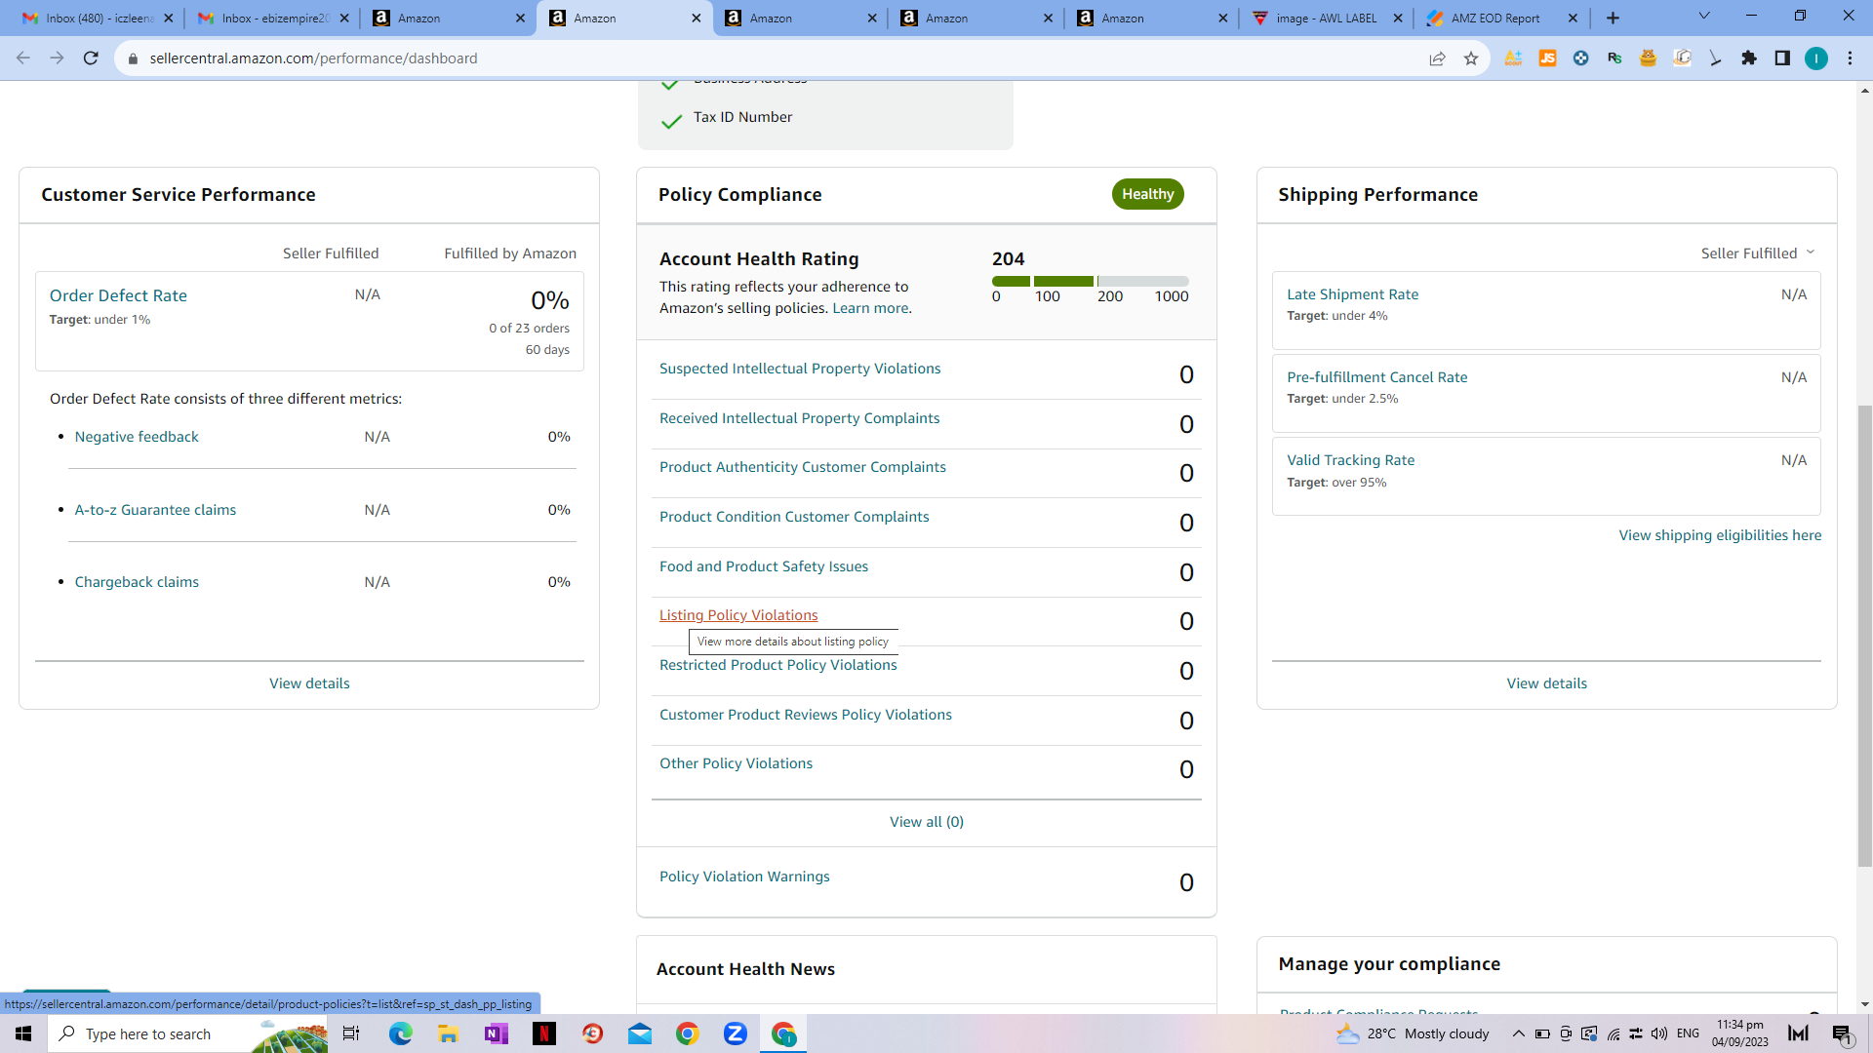Open OneNote from the taskbar
The image size is (1873, 1053).
click(x=496, y=1033)
